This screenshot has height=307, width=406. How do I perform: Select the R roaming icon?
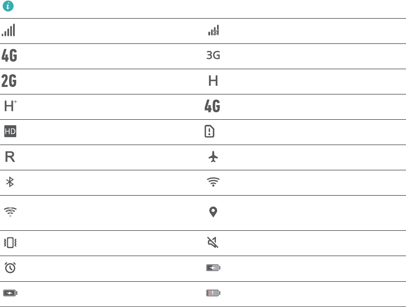[x=10, y=157]
